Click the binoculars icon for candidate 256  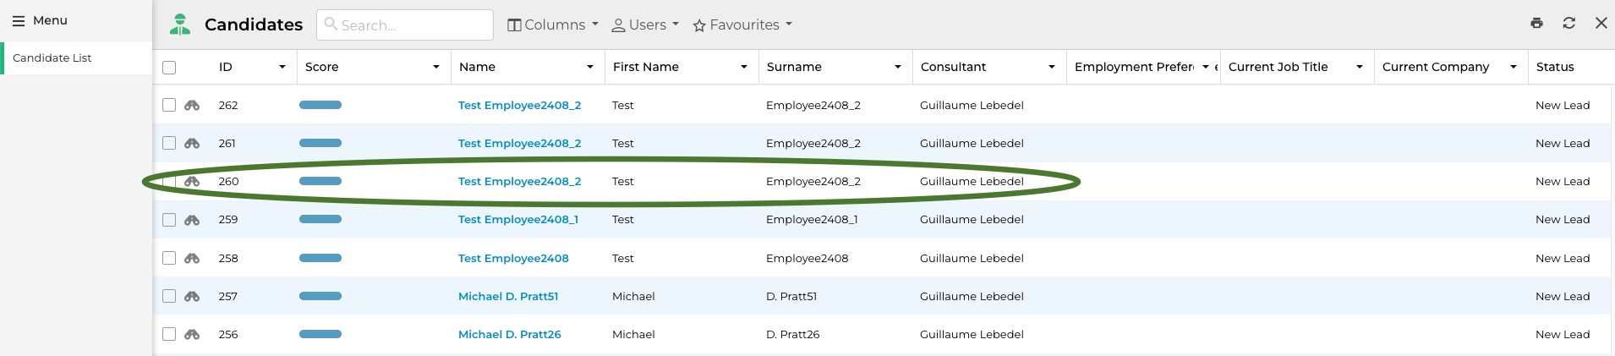192,334
